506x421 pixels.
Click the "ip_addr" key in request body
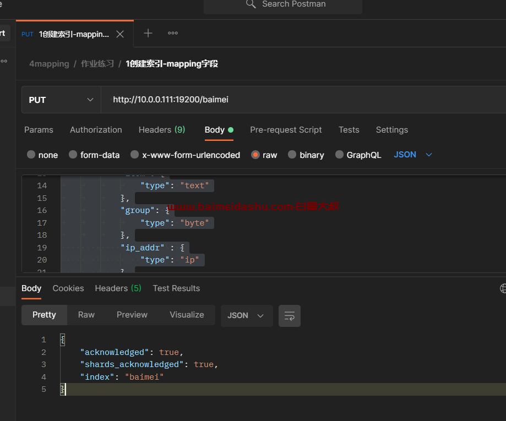142,248
